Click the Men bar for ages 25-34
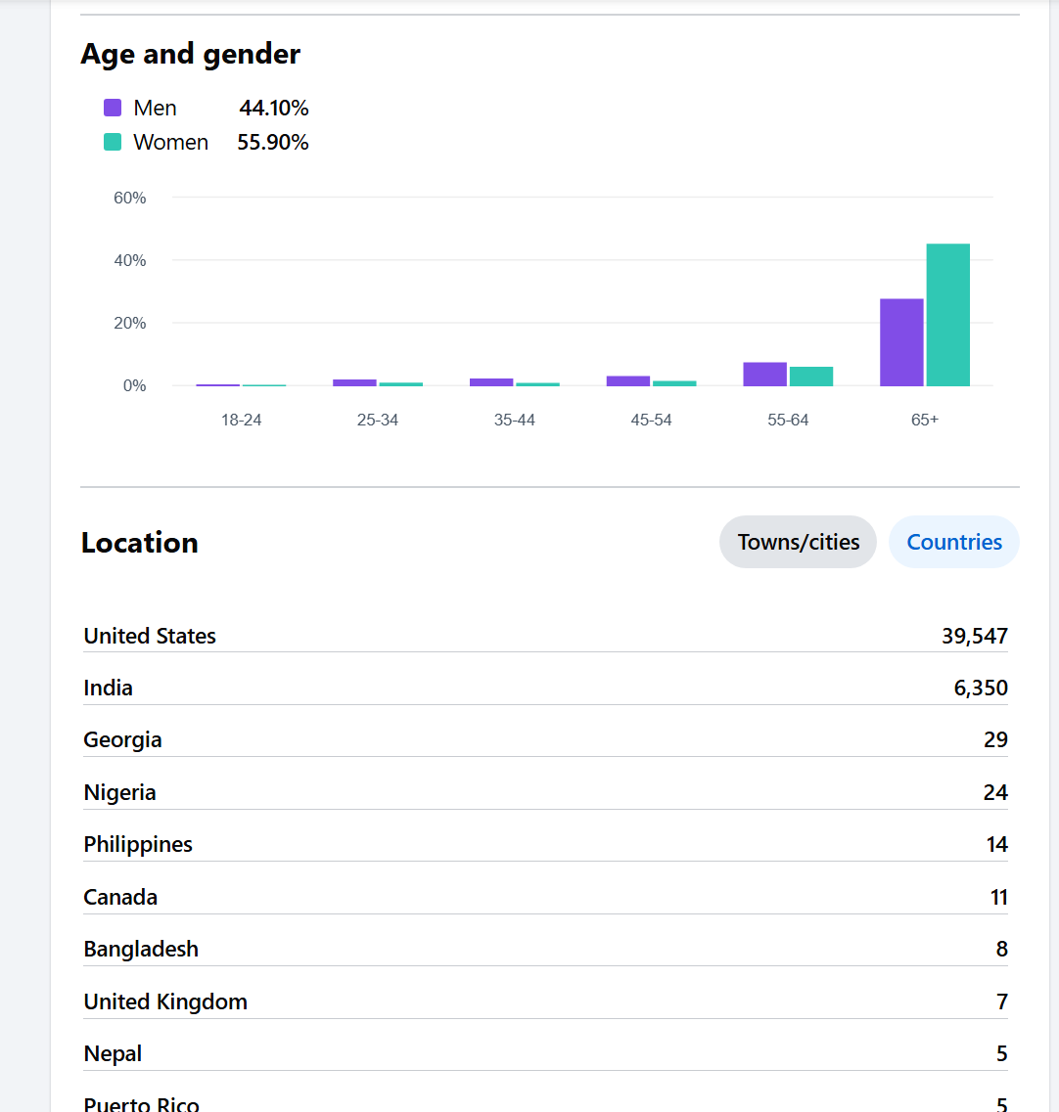 [354, 381]
